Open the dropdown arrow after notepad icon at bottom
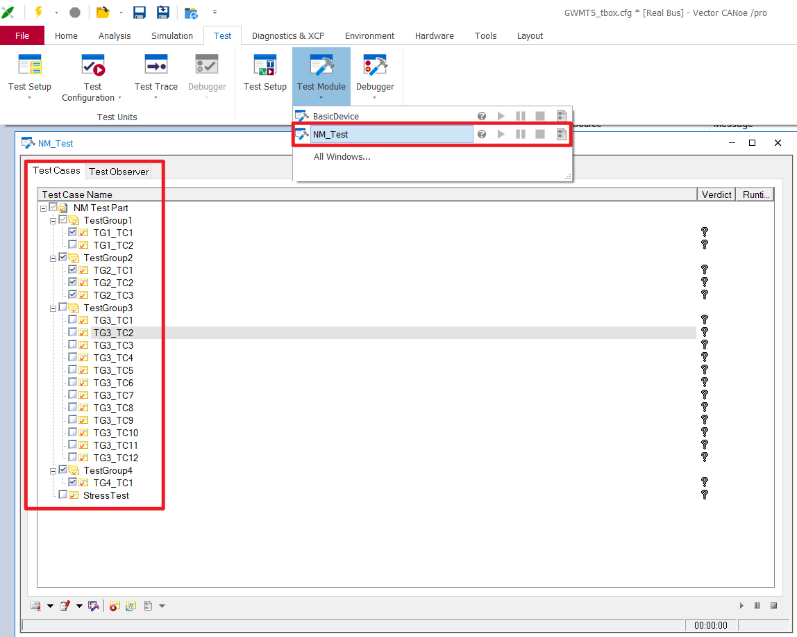 click(80, 606)
